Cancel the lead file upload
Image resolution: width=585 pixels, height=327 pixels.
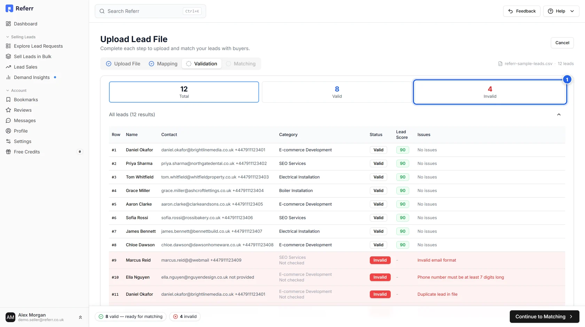562,43
